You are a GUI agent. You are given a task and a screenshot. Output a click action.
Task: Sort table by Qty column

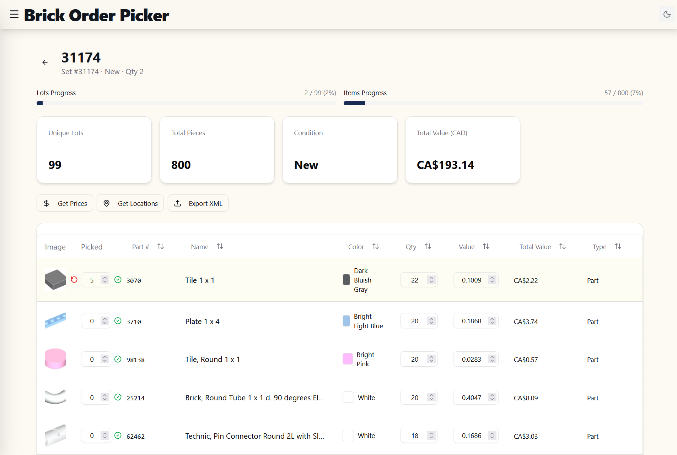[428, 246]
